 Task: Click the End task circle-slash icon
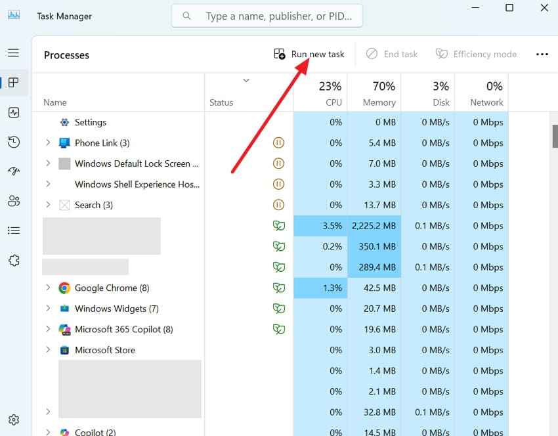(x=372, y=54)
